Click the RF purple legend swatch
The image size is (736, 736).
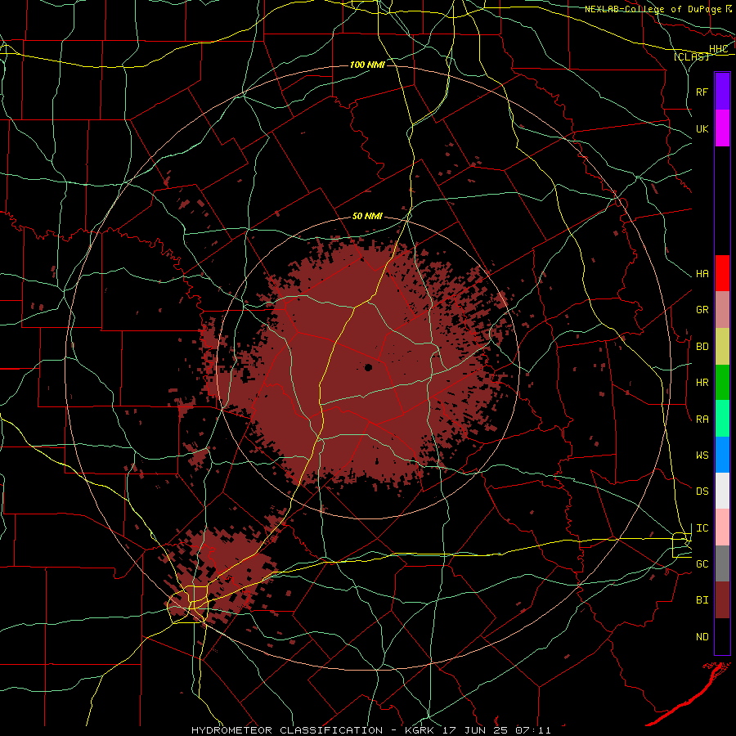[722, 92]
